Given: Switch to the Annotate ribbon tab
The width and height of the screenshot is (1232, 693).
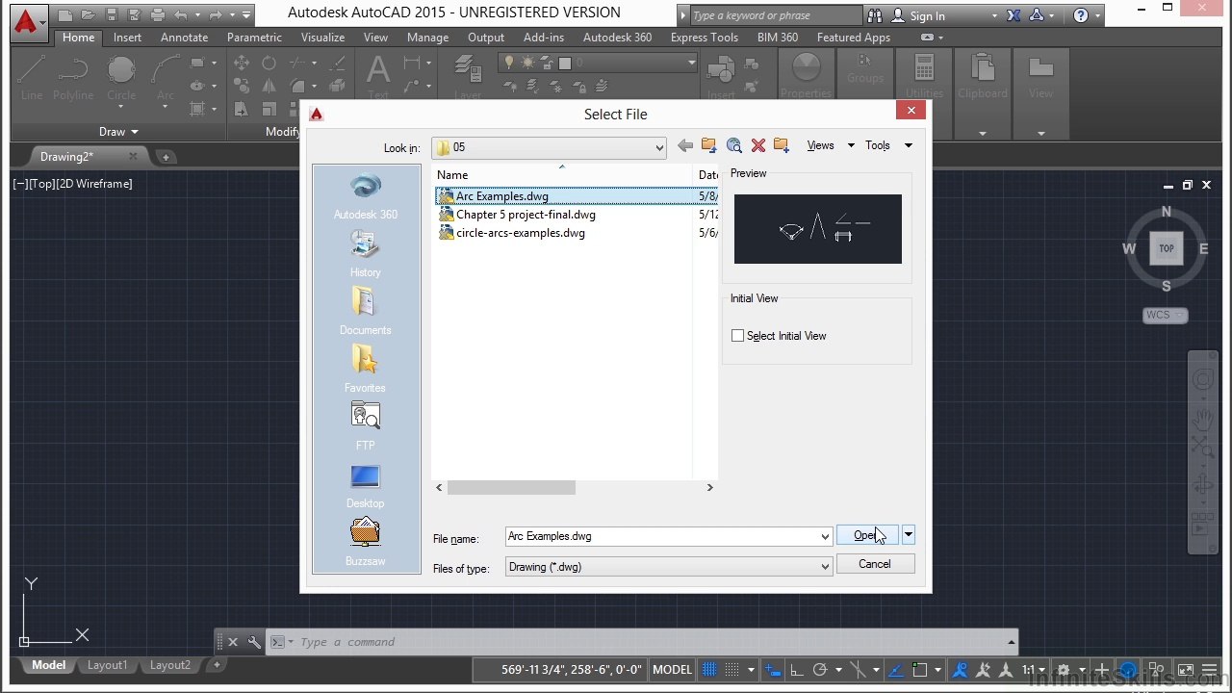Looking at the screenshot, I should pyautogui.click(x=184, y=38).
